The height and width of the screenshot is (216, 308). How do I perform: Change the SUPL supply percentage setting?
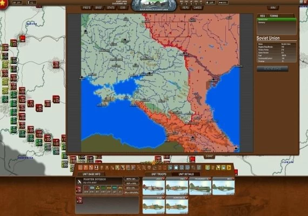131,184
